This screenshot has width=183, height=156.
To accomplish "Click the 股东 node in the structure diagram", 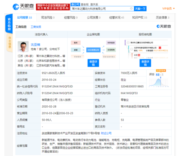I will (76, 43).
